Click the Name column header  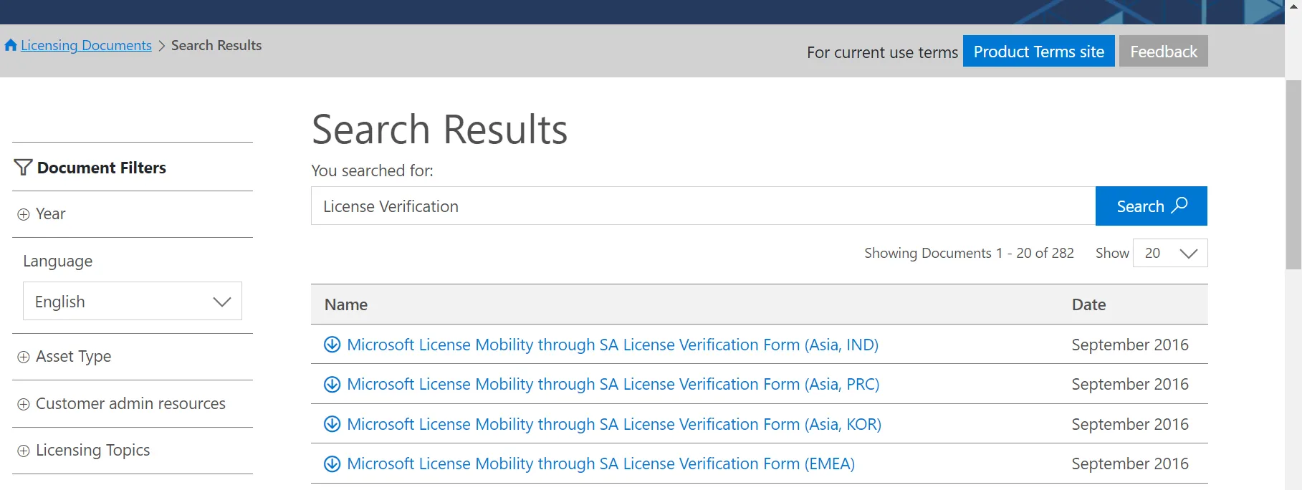tap(346, 304)
